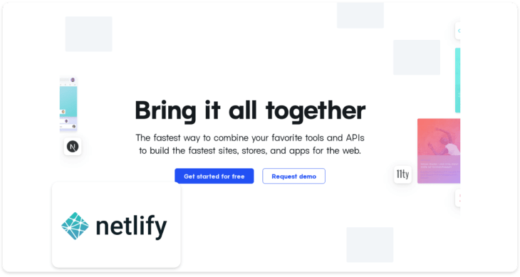The height and width of the screenshot is (277, 520).
Task: Click the teal Netlify diamond logo
Action: [76, 226]
